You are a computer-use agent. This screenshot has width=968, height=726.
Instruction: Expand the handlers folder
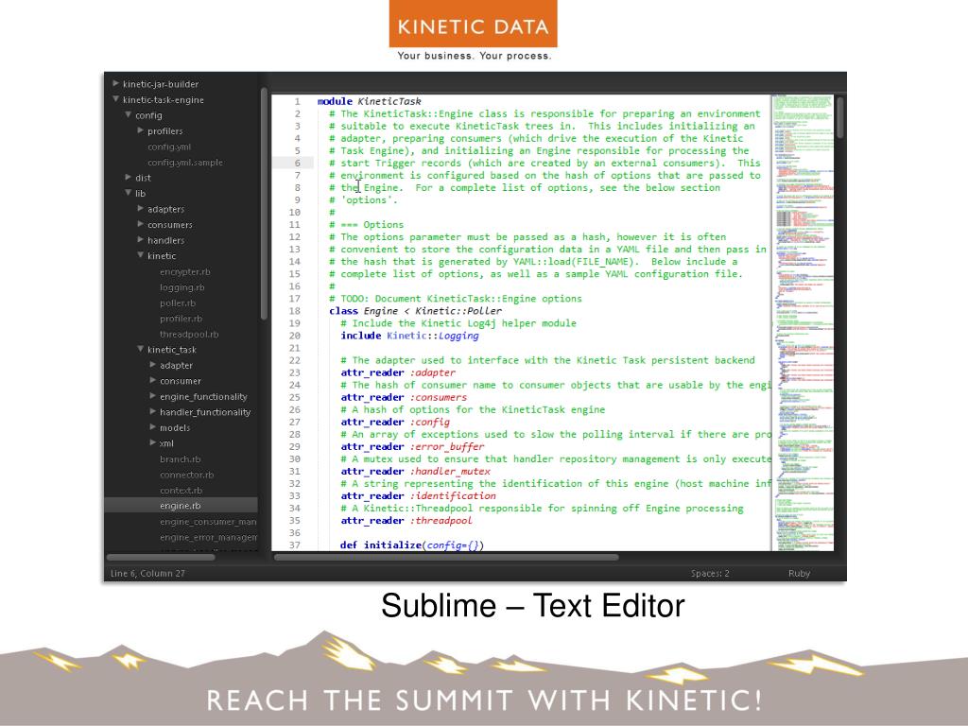pyautogui.click(x=141, y=239)
